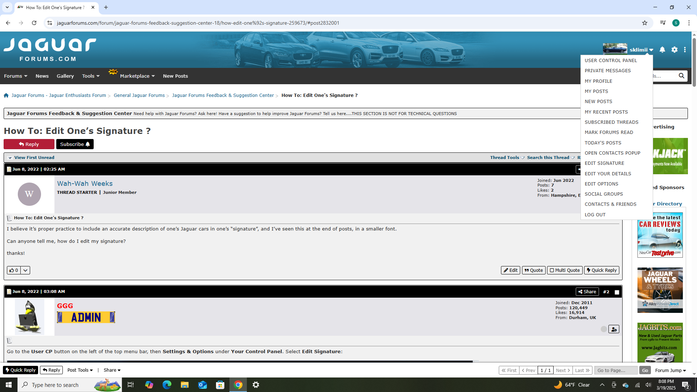Open the settings gear icon in header
Viewport: 697px width, 392px height.
click(674, 50)
